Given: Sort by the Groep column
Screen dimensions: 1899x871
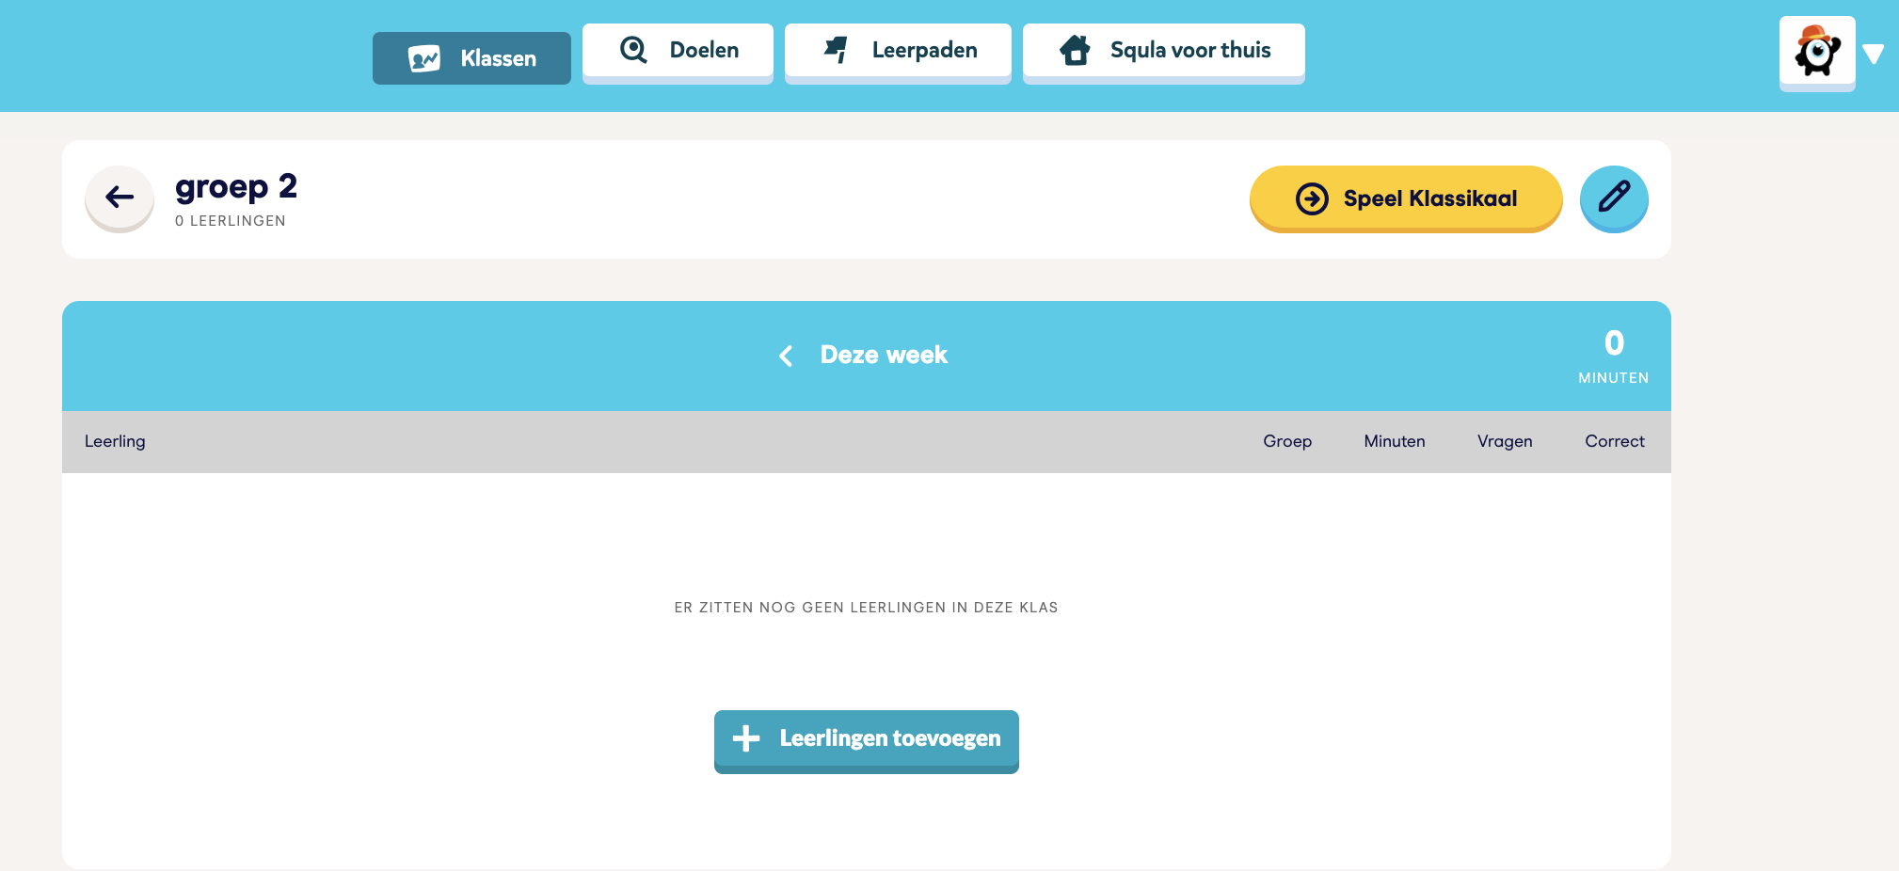Looking at the screenshot, I should pos(1287,441).
